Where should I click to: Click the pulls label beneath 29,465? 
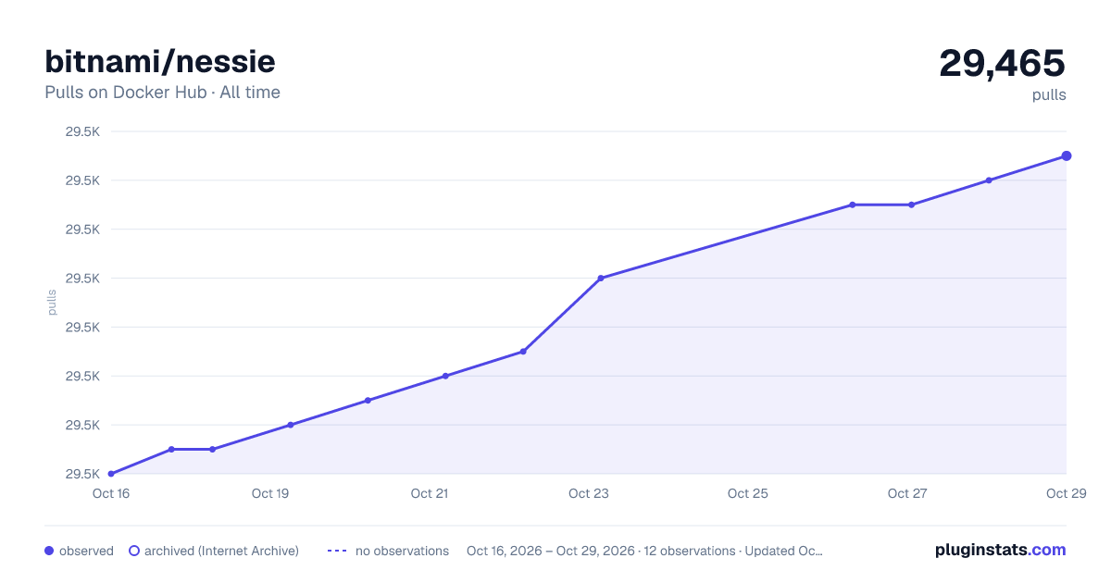point(1049,94)
